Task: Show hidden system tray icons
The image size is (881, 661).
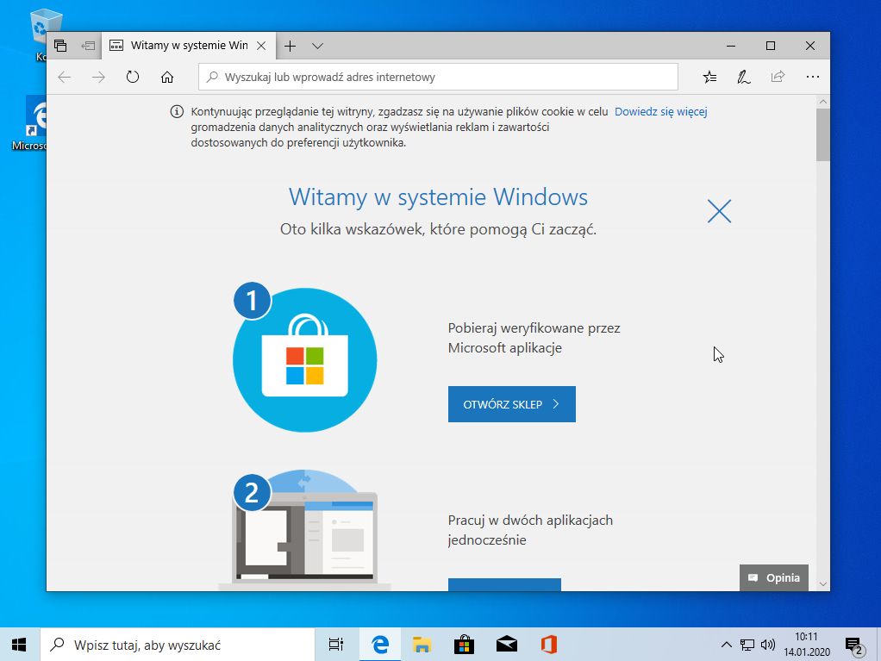Action: click(726, 645)
